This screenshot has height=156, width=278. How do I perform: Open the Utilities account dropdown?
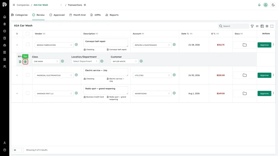pyautogui.click(x=152, y=75)
